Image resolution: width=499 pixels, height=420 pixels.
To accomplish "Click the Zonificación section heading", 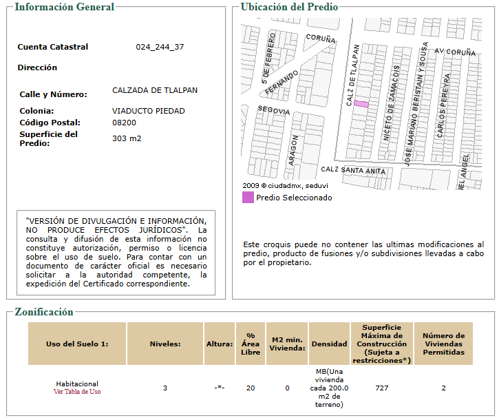I will pos(44,312).
